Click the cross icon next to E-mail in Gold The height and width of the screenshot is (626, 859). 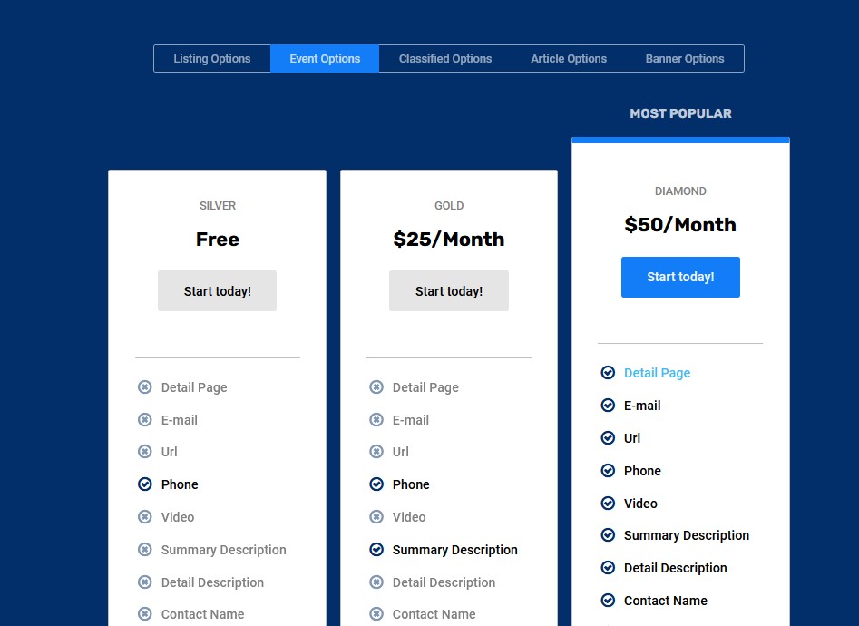click(376, 420)
